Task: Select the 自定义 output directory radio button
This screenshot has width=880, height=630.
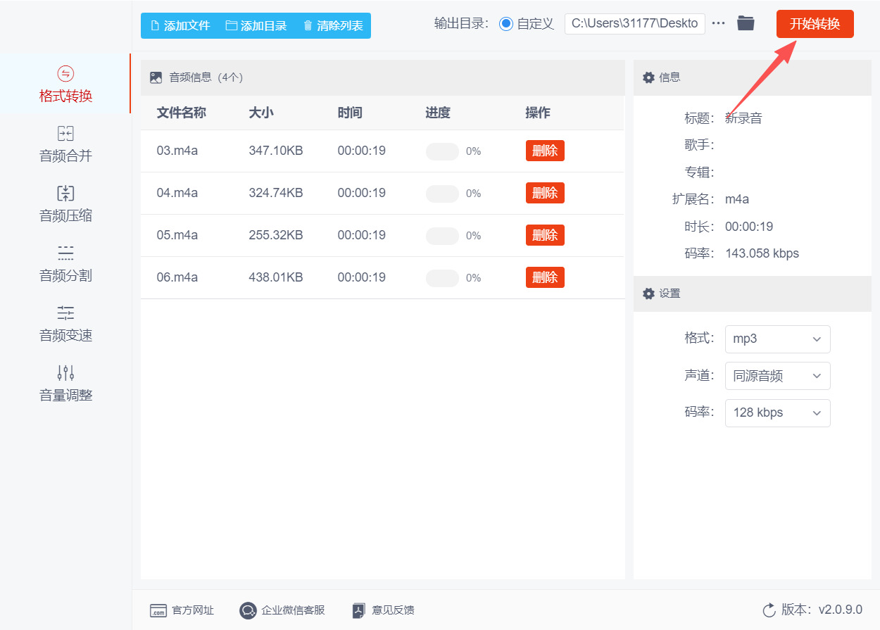Action: 506,24
